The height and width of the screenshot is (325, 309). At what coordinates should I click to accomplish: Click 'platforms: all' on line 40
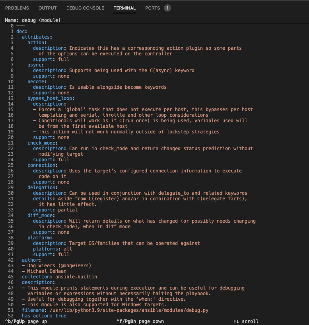point(52,249)
